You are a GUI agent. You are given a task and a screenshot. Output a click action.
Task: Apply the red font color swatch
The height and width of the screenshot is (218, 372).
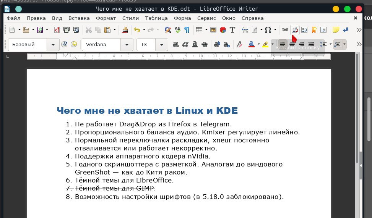click(x=252, y=44)
